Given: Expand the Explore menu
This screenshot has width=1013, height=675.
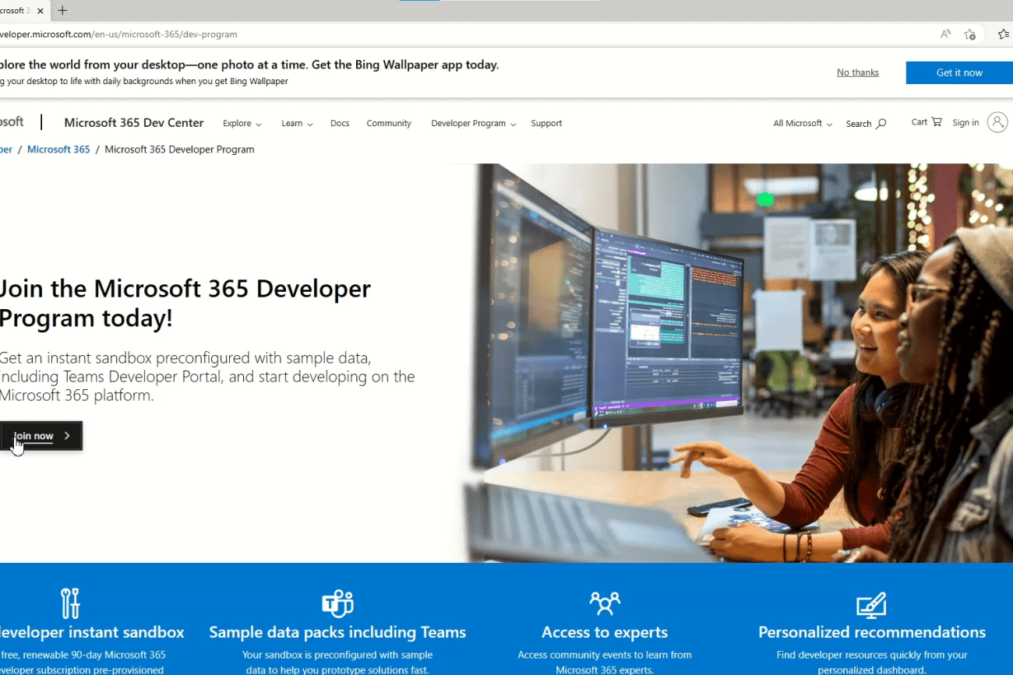Looking at the screenshot, I should [242, 124].
